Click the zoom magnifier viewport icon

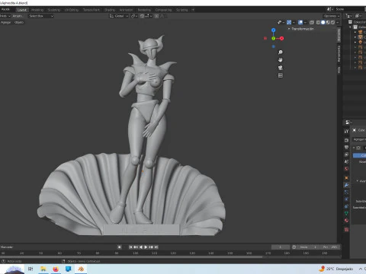pos(281,52)
